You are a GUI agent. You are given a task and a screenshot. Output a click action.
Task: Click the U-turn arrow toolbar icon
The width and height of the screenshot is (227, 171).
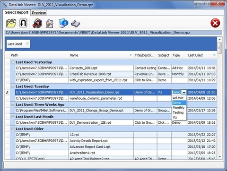click(23, 23)
